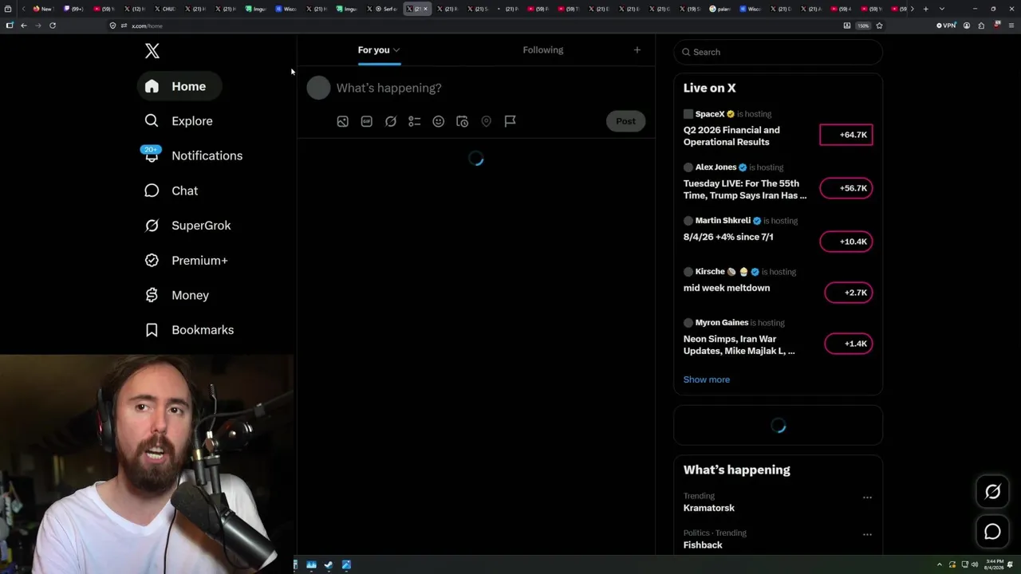Go back using browser back arrow

[24, 26]
